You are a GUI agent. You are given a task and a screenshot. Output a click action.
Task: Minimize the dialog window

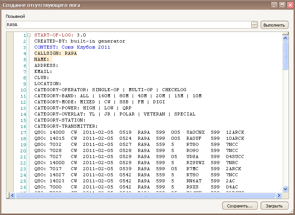click(x=274, y=5)
